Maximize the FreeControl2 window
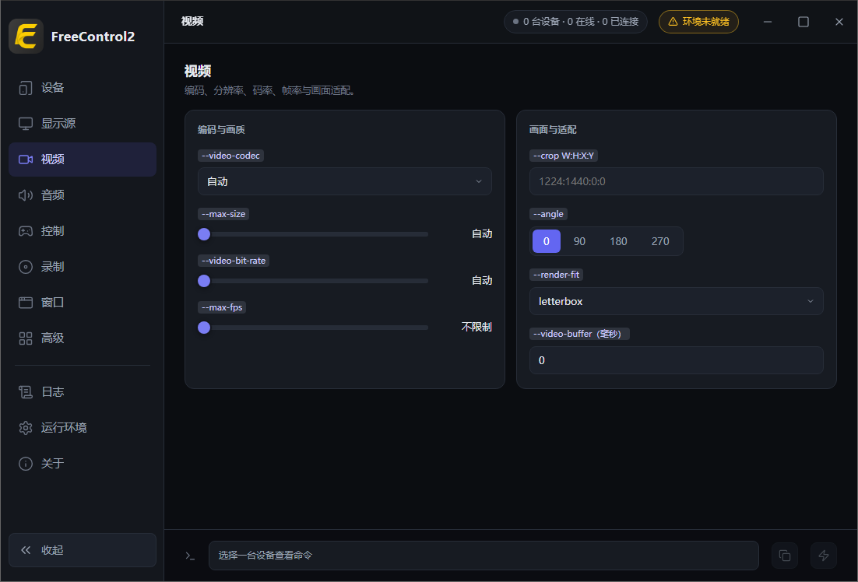The image size is (858, 582). click(x=803, y=22)
